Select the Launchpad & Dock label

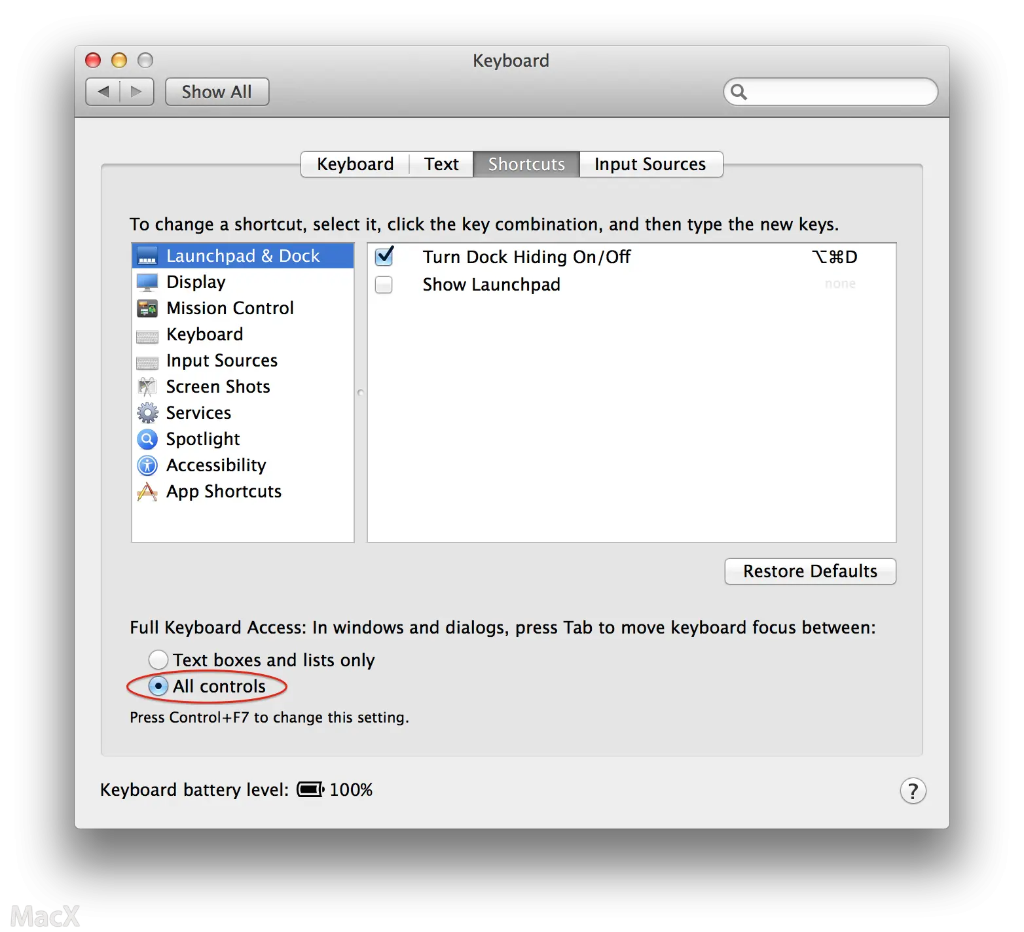coord(243,256)
